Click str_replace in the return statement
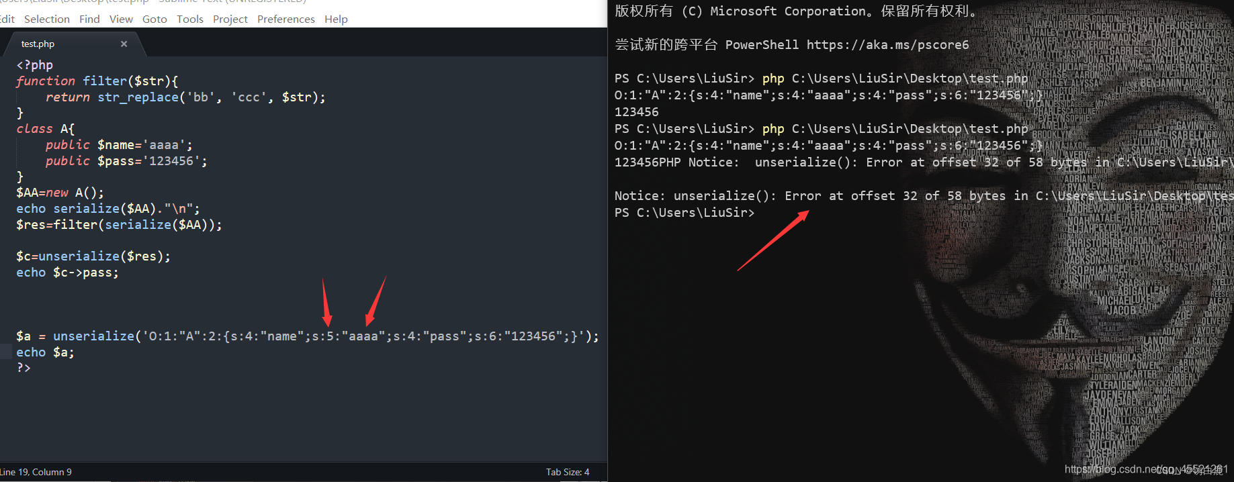This screenshot has height=482, width=1234. click(x=138, y=97)
